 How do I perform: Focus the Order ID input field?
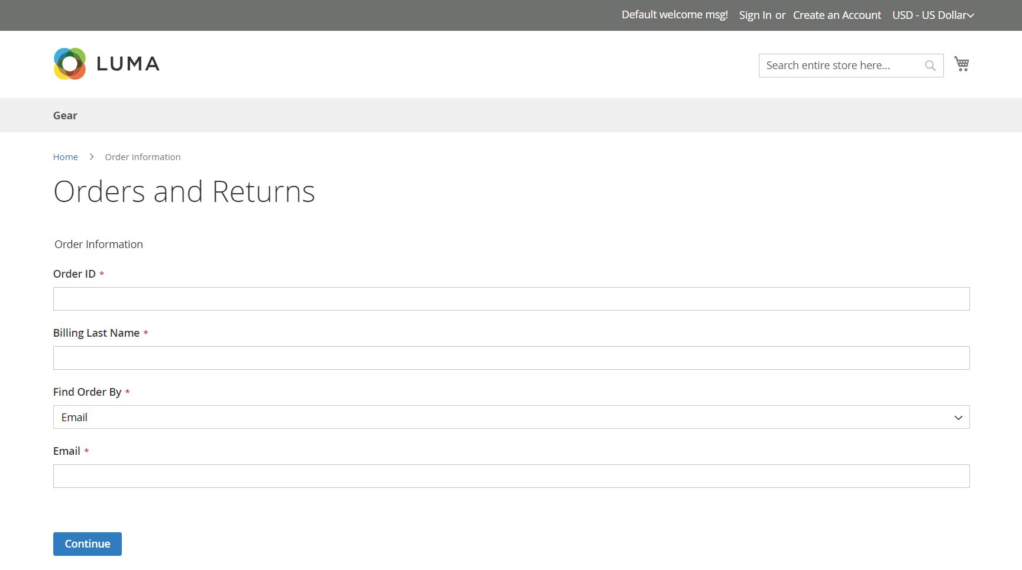click(x=512, y=299)
